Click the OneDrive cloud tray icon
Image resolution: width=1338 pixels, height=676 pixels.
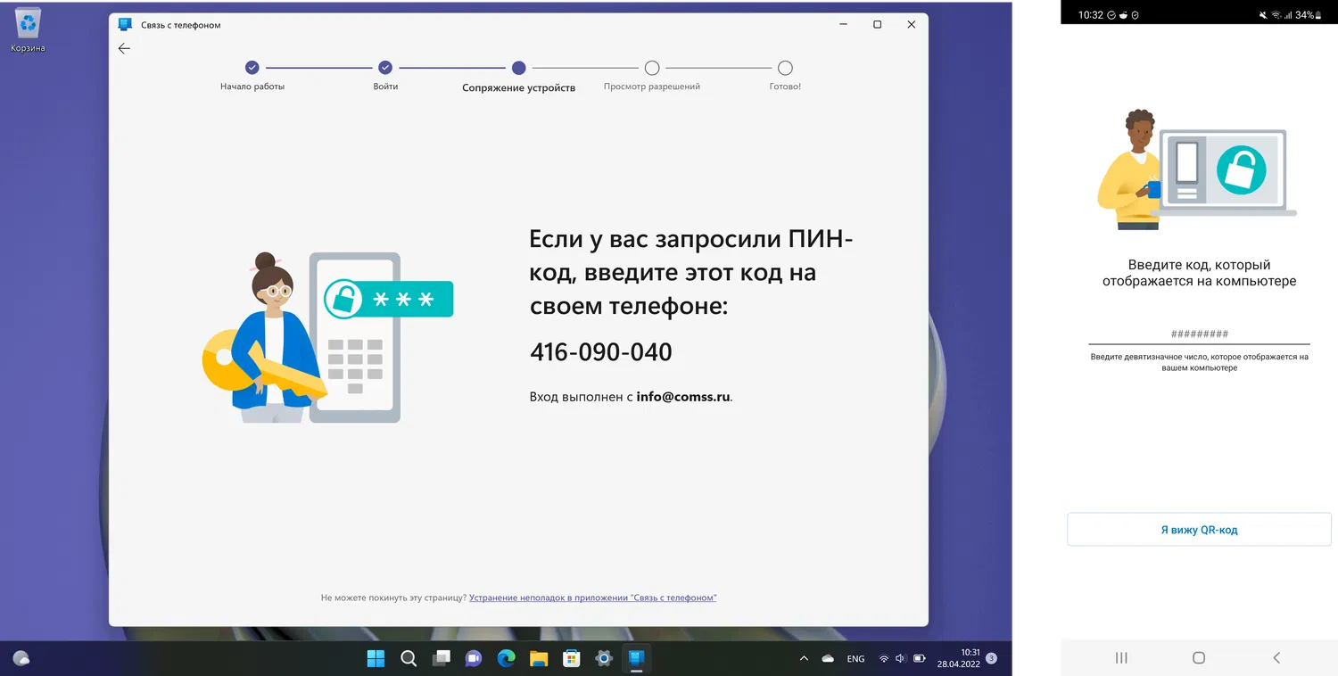(x=828, y=658)
